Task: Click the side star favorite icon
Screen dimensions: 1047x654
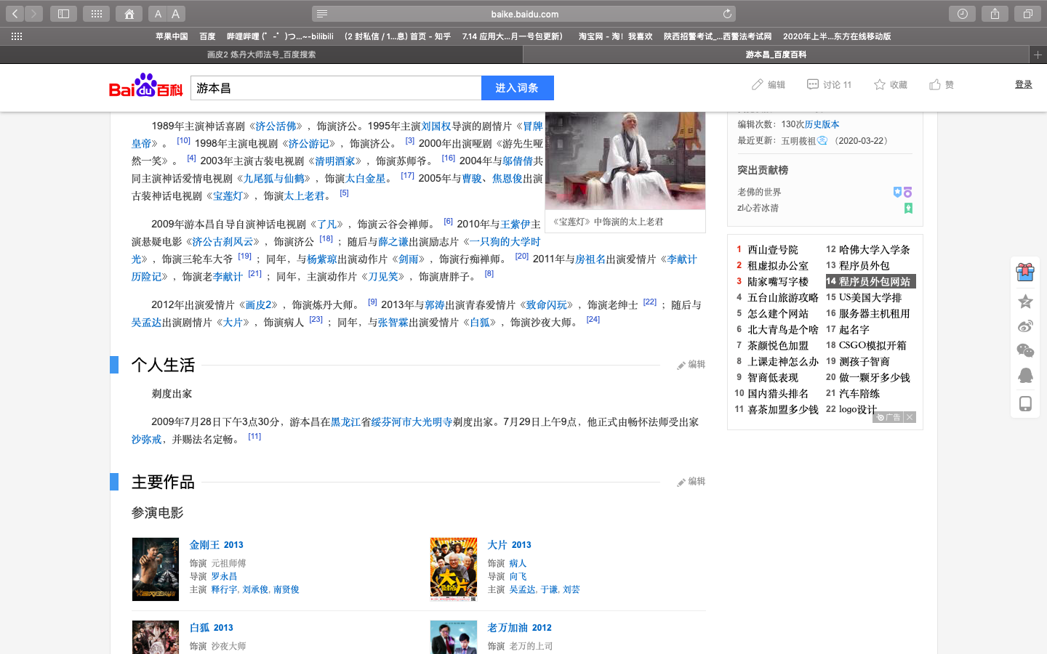Action: [1025, 301]
